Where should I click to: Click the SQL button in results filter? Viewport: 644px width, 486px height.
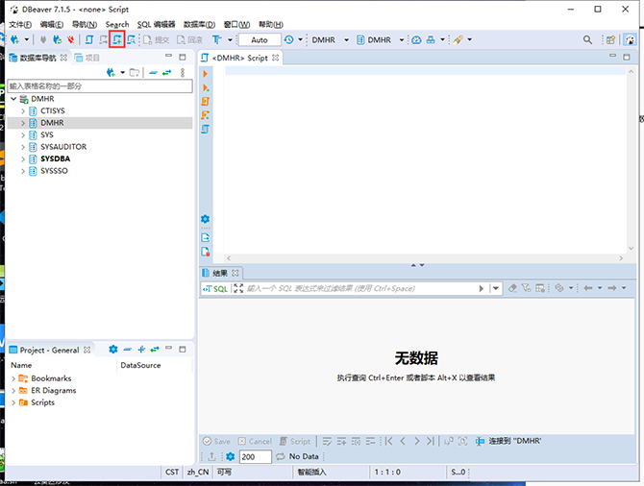coord(215,288)
